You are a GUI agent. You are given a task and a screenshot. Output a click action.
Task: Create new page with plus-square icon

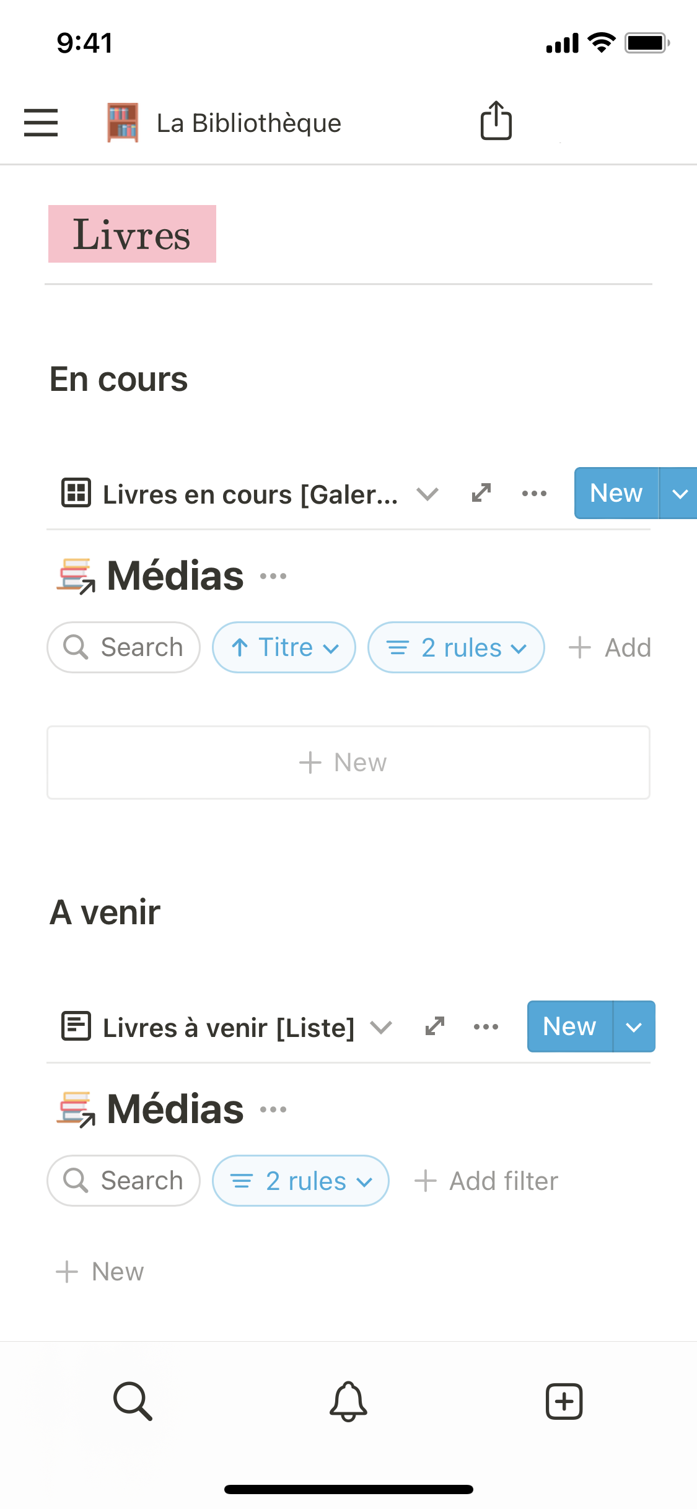tap(564, 1401)
